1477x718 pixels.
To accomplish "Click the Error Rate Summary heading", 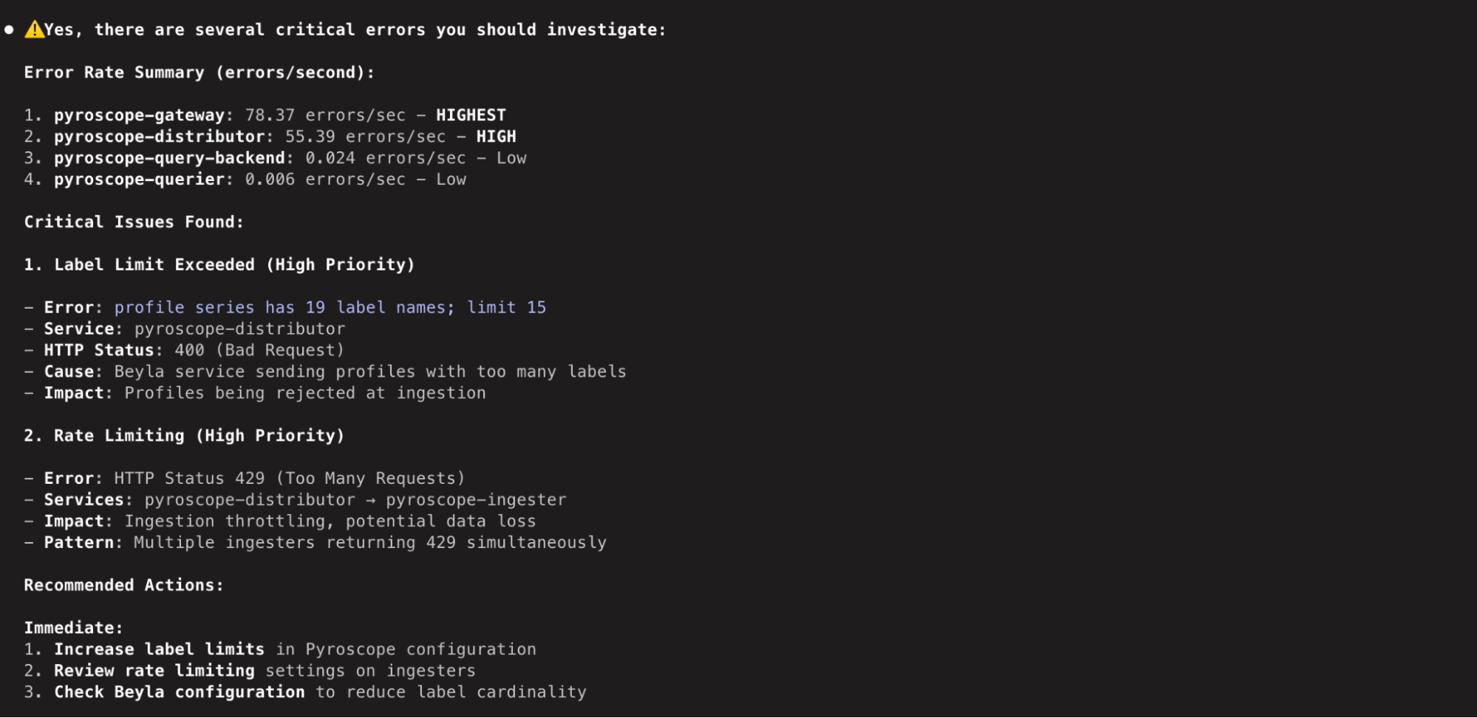I will (199, 72).
